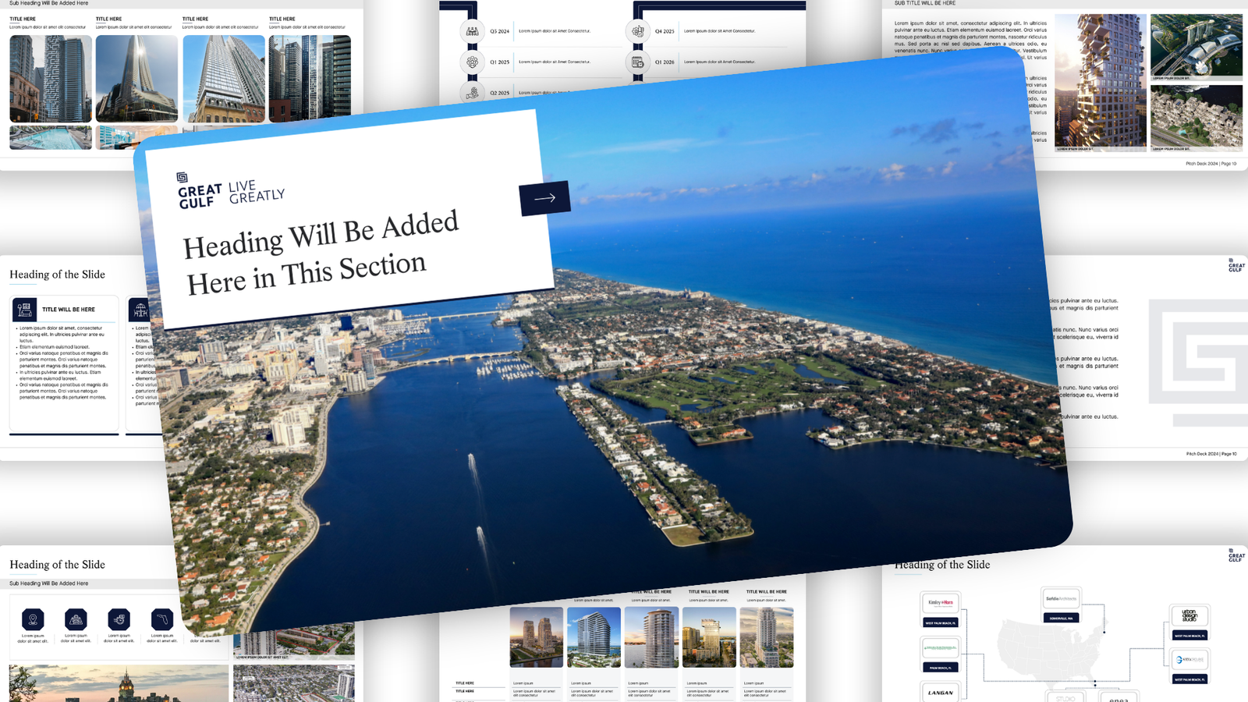Click the rooftop swimming pool photo
This screenshot has width=1248, height=702.
tap(51, 137)
